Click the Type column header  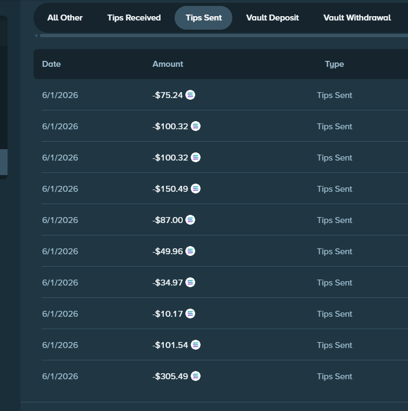[334, 64]
